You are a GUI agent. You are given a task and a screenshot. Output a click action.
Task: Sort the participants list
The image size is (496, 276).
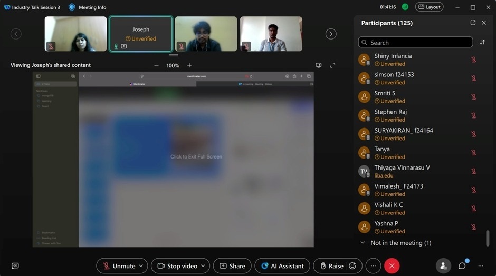click(482, 43)
